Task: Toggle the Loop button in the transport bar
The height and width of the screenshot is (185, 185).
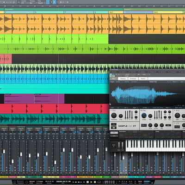Action: tap(99, 182)
